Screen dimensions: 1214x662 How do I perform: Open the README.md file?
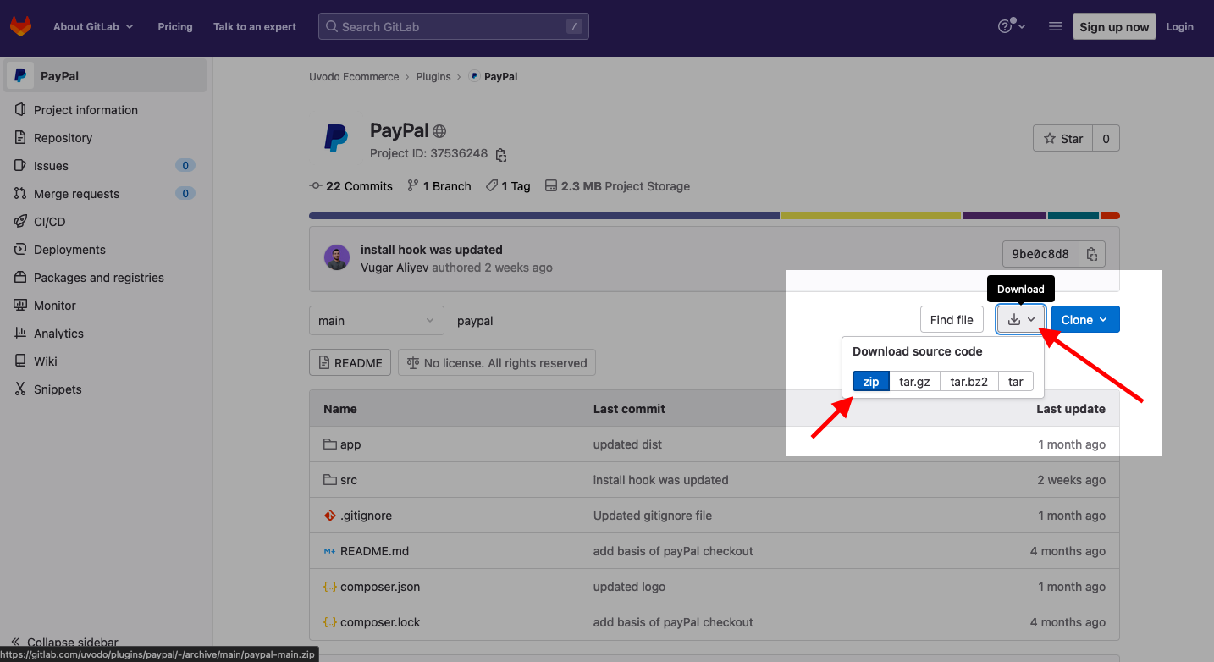pyautogui.click(x=374, y=551)
